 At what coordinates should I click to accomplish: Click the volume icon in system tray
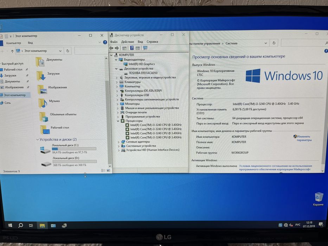point(291,225)
